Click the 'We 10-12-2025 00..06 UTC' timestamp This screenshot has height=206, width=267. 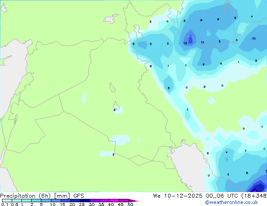(196, 196)
